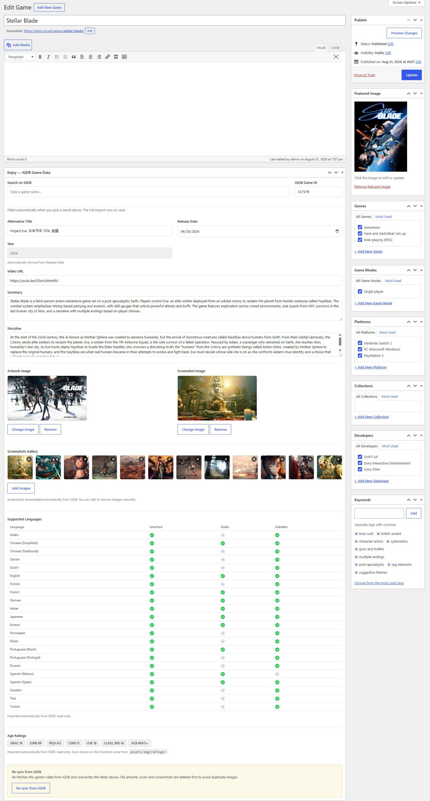Collapse the Publish panel

[421, 20]
